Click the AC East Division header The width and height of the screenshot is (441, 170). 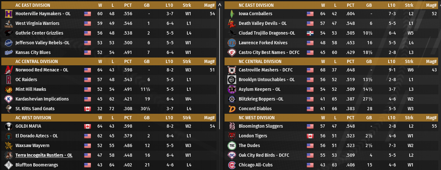click(33, 5)
